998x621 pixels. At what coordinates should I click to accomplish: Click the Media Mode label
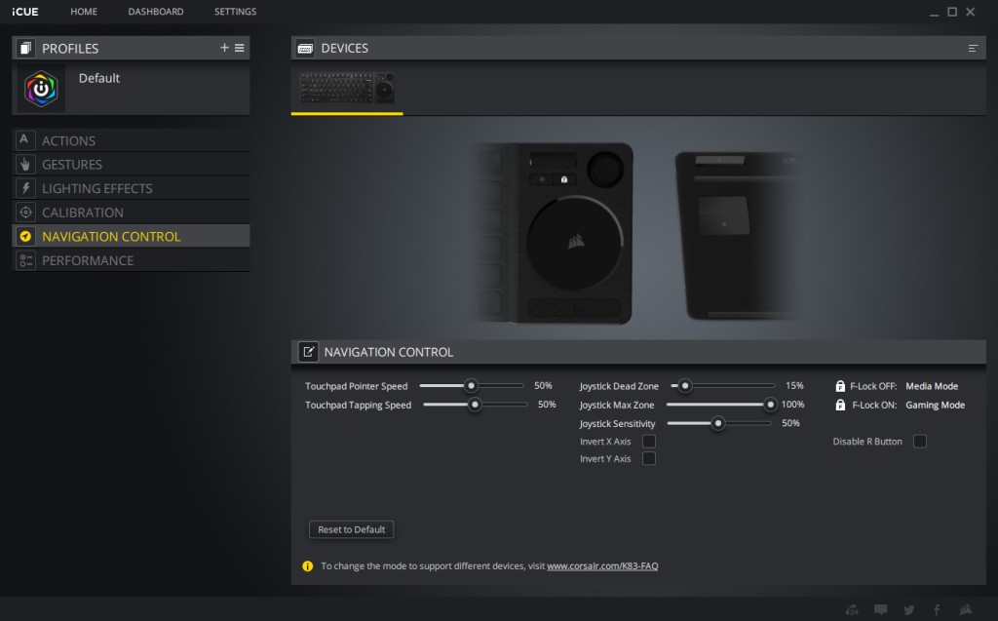932,386
